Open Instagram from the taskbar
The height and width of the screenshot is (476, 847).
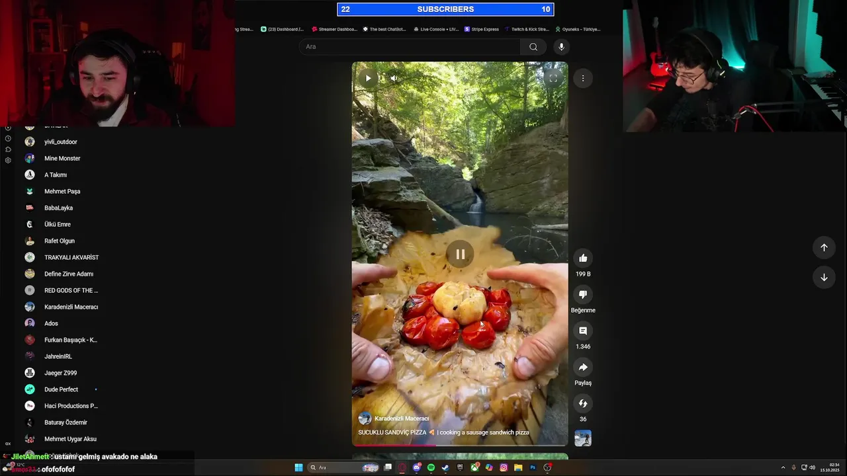pos(504,467)
